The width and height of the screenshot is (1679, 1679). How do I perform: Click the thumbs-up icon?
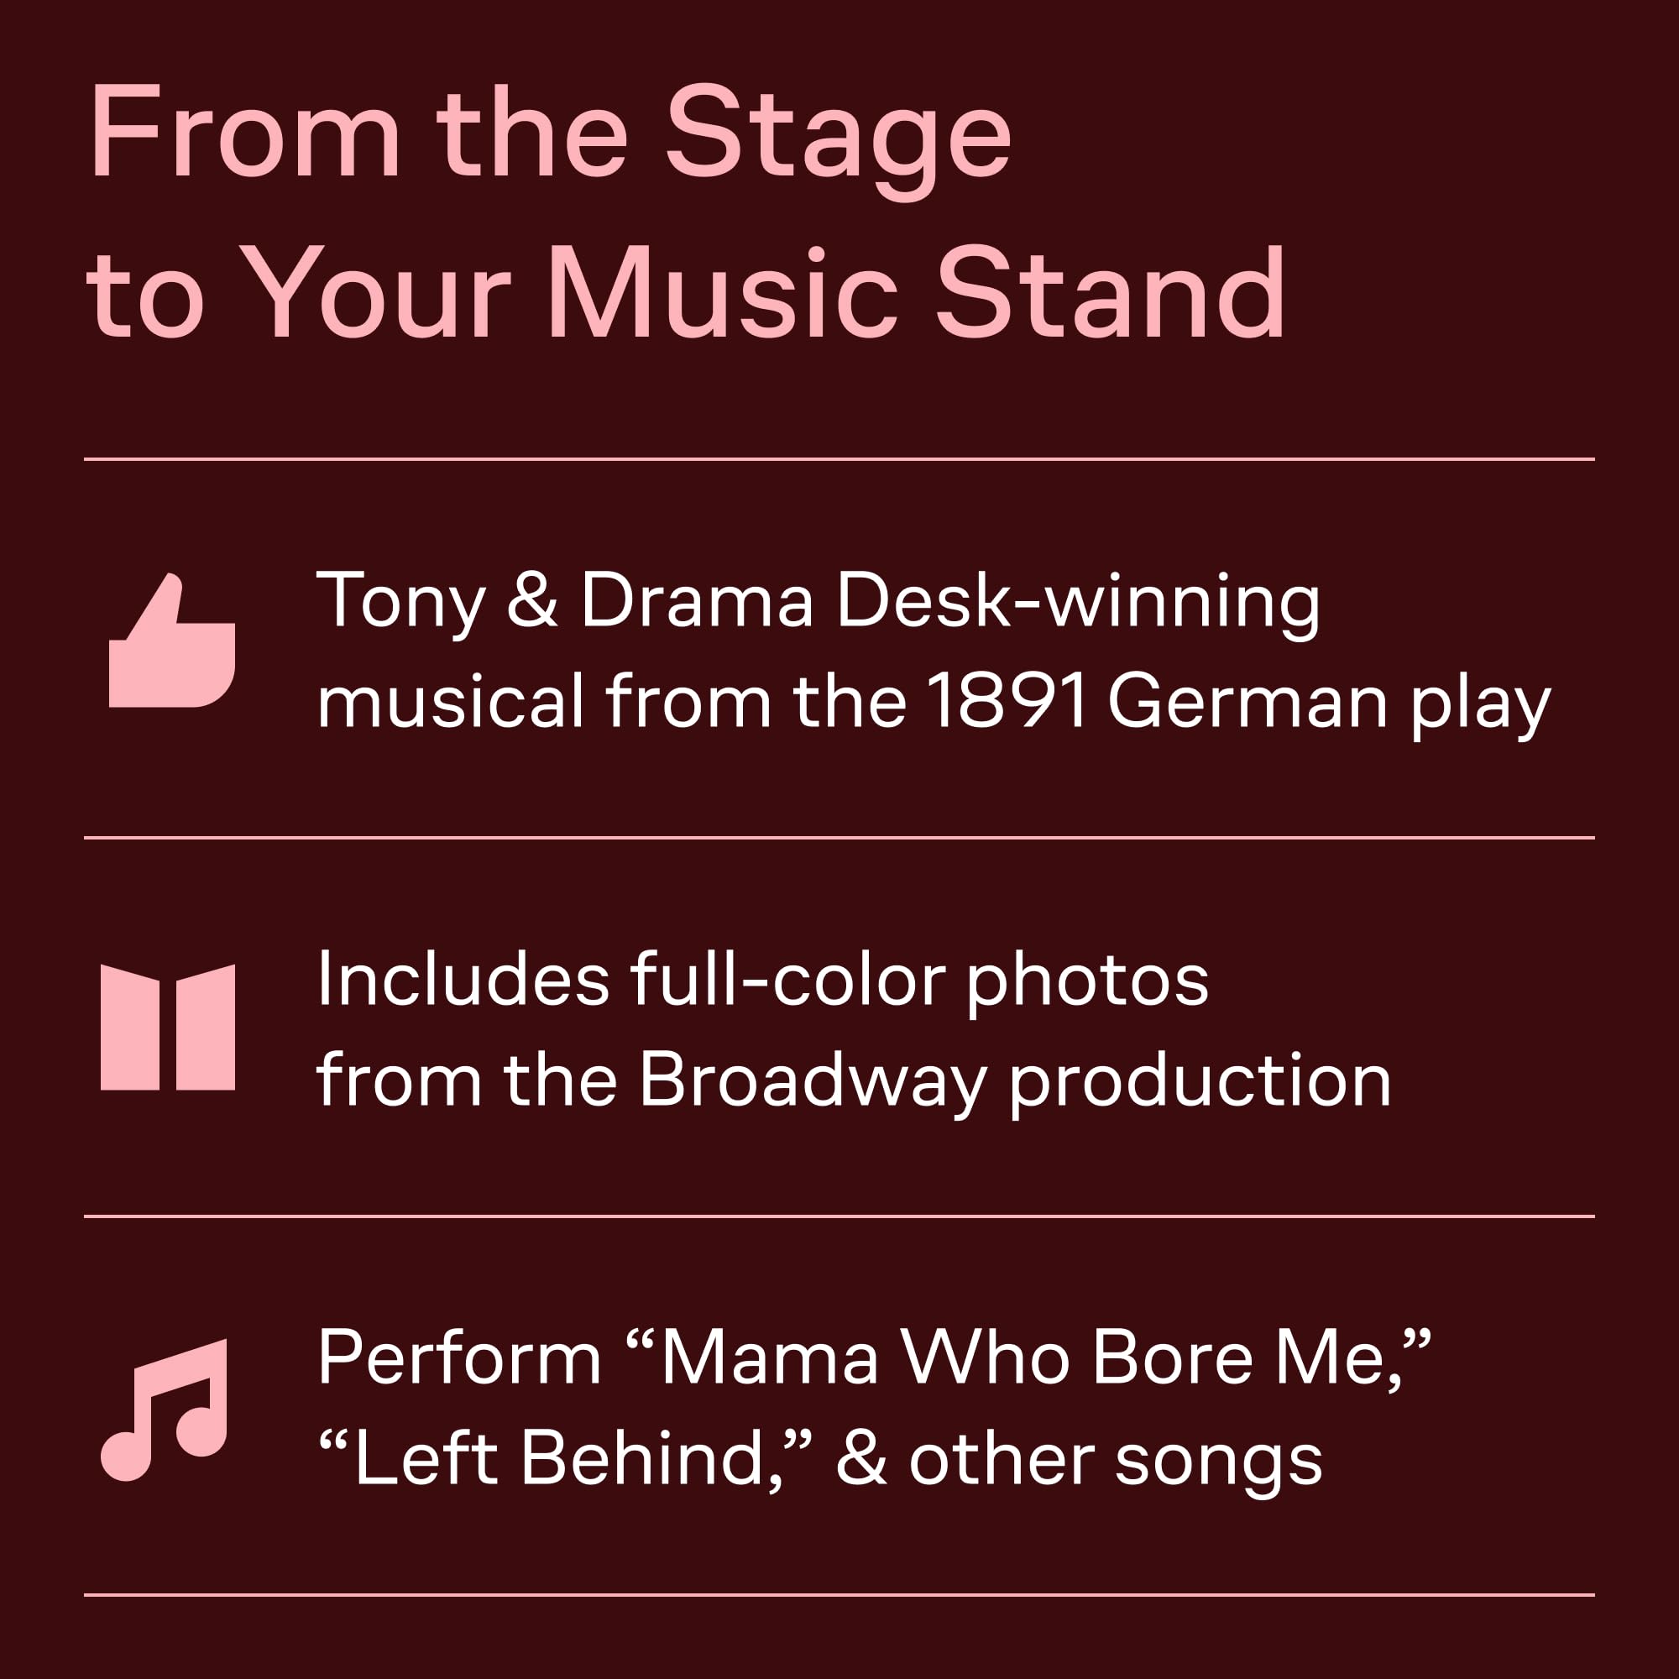pyautogui.click(x=172, y=642)
